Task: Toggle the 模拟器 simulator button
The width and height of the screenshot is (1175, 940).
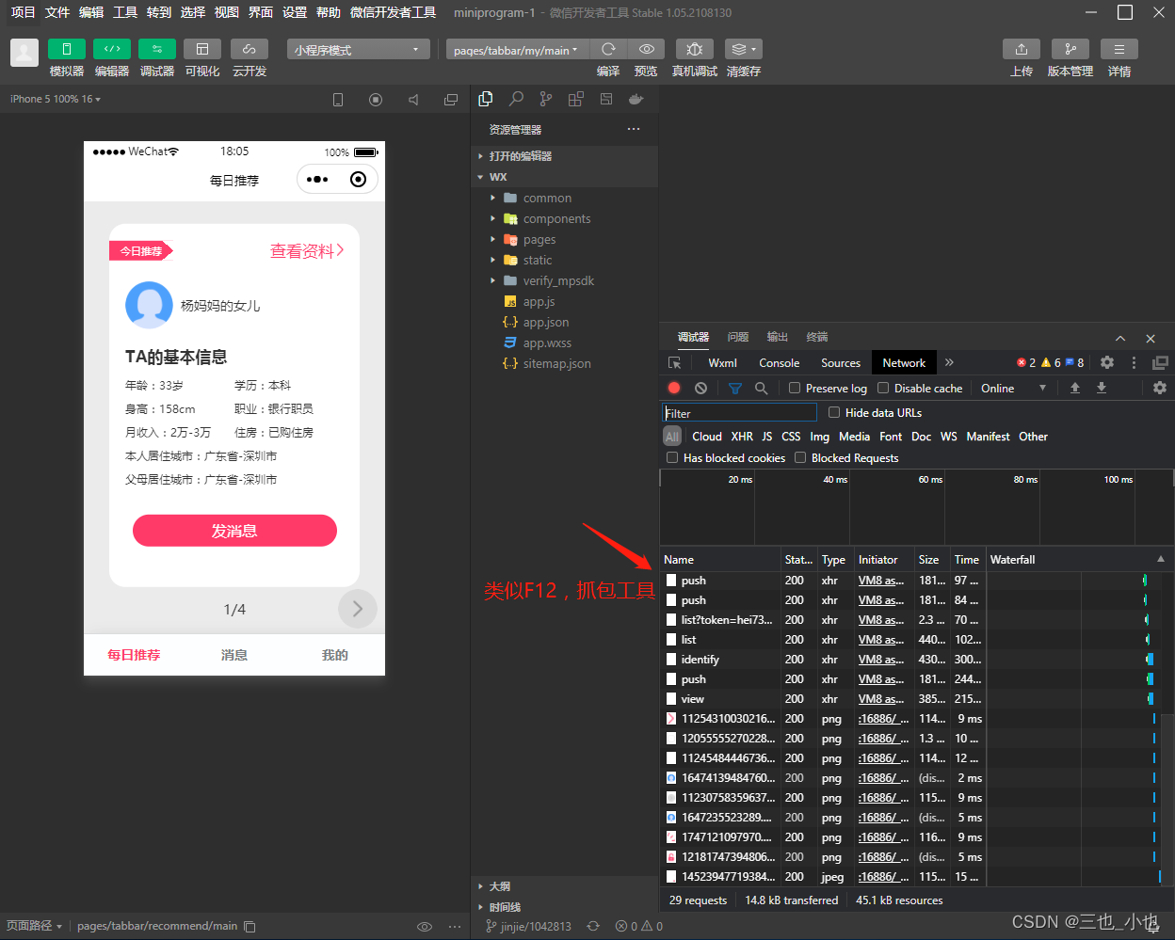Action: click(67, 49)
